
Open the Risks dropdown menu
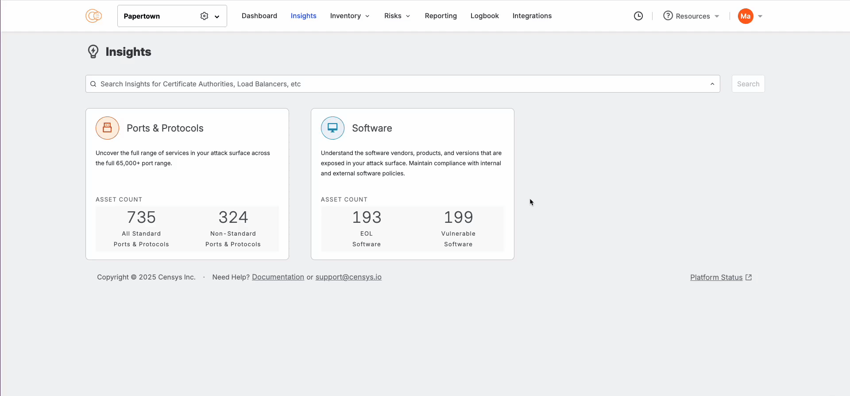(397, 16)
